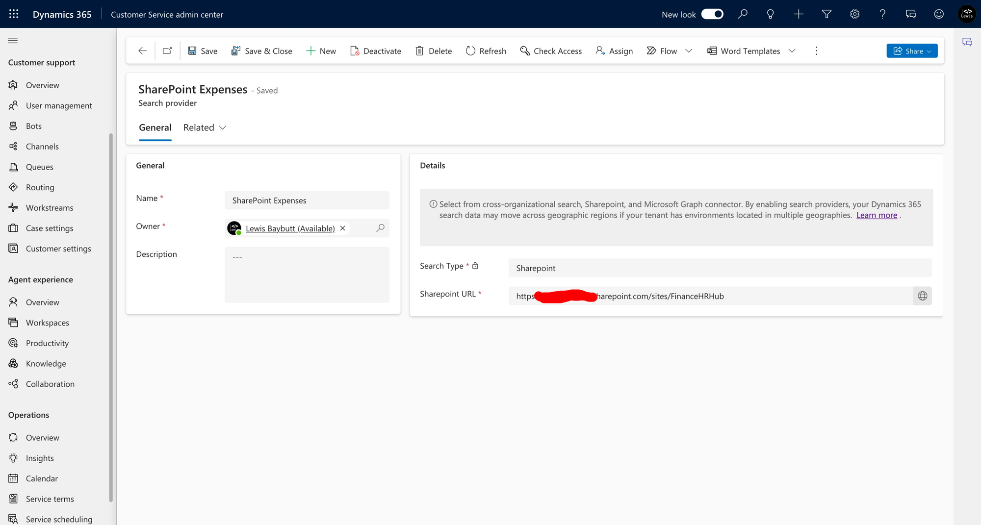Open more commands overflow menu
The image size is (981, 525).
[816, 51]
